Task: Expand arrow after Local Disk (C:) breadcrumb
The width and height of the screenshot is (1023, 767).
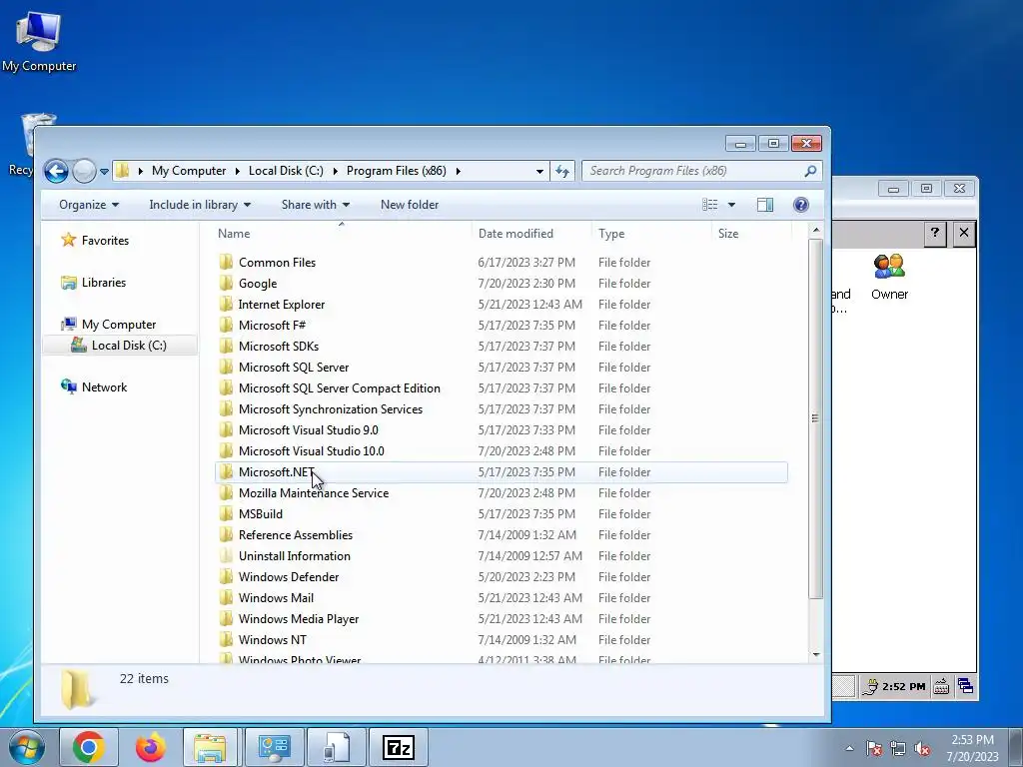Action: (335, 171)
